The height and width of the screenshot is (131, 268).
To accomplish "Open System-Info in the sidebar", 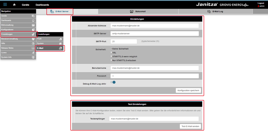I will click(x=18, y=57).
